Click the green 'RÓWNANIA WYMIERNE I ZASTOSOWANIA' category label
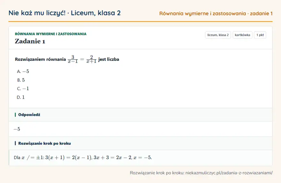Viewport: 281px width, 183px height. [x=50, y=34]
